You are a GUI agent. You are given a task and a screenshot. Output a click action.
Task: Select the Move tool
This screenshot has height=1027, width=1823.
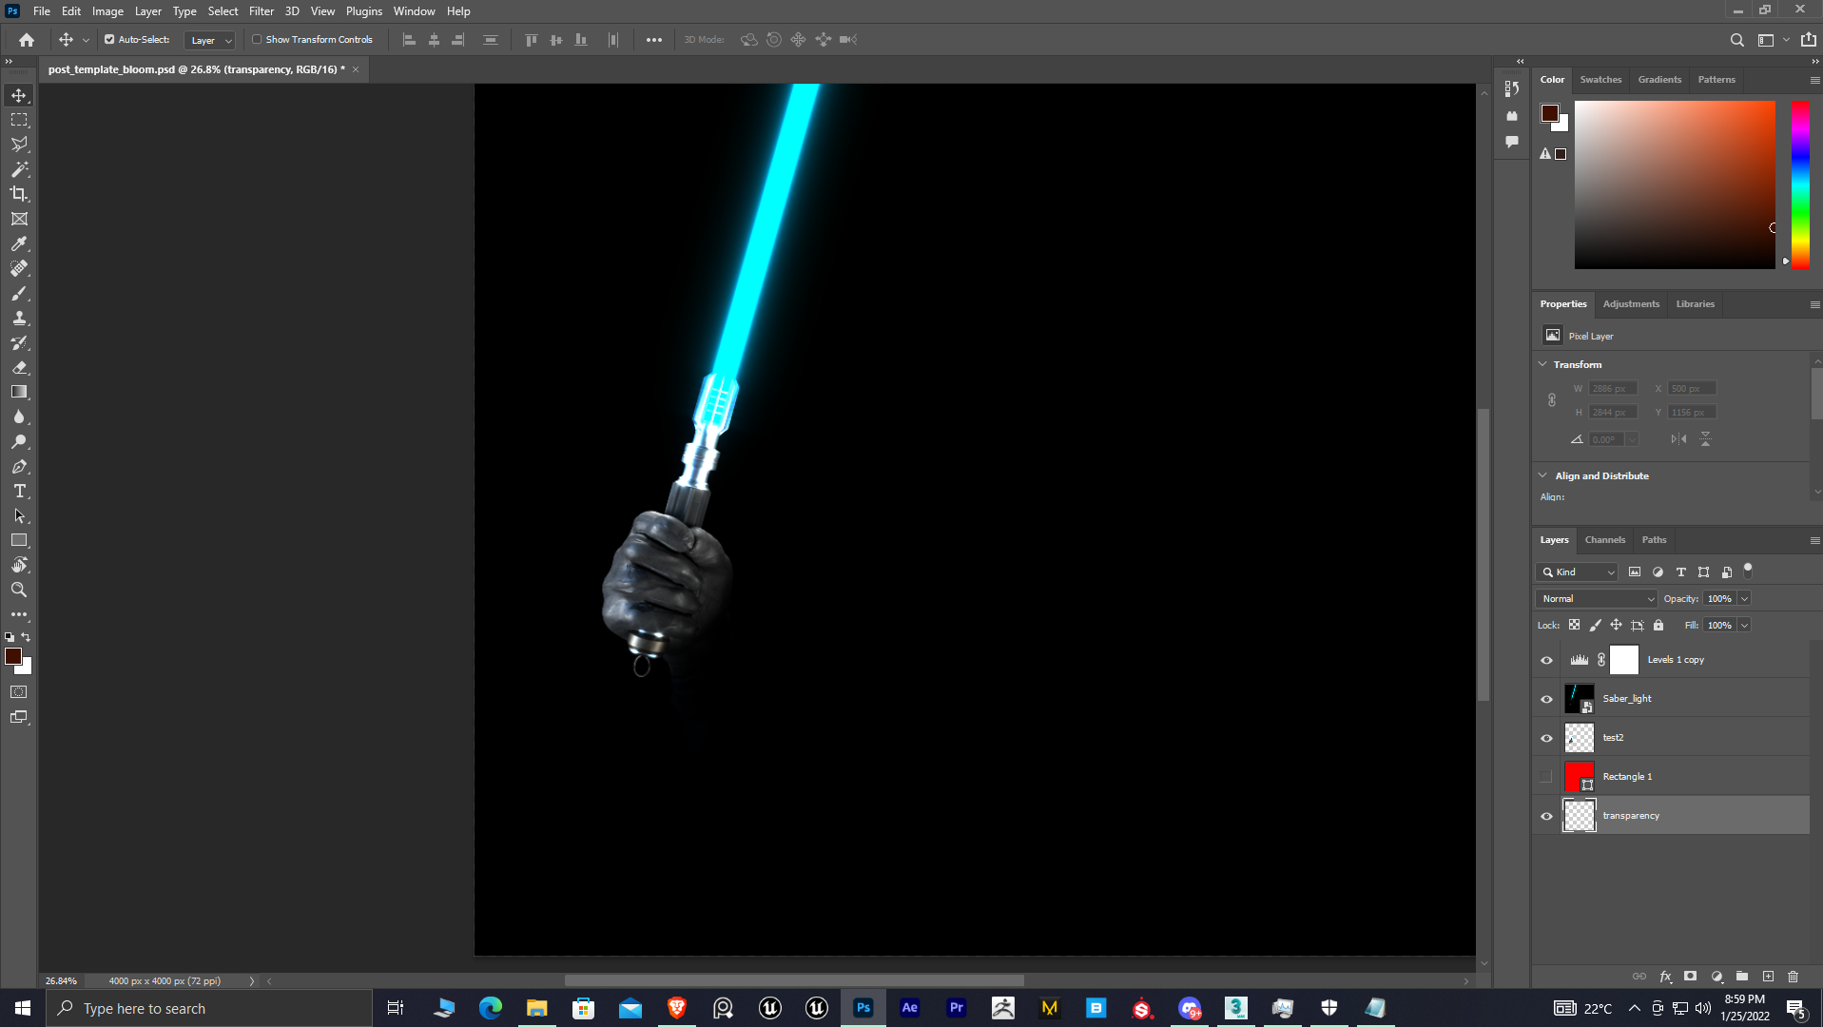(19, 95)
